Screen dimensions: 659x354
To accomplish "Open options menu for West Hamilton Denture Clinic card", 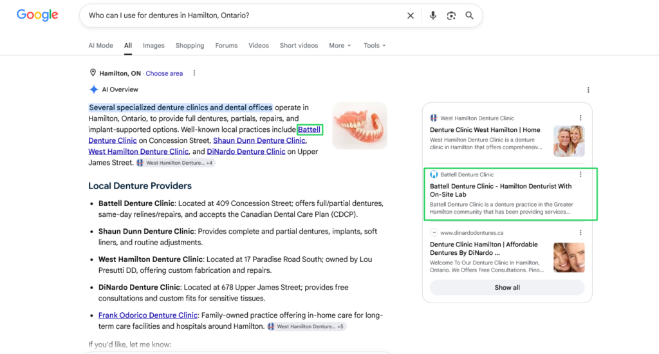I will click(580, 118).
